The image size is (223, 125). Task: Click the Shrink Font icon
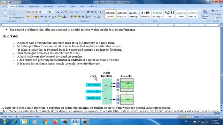pos(62,12)
